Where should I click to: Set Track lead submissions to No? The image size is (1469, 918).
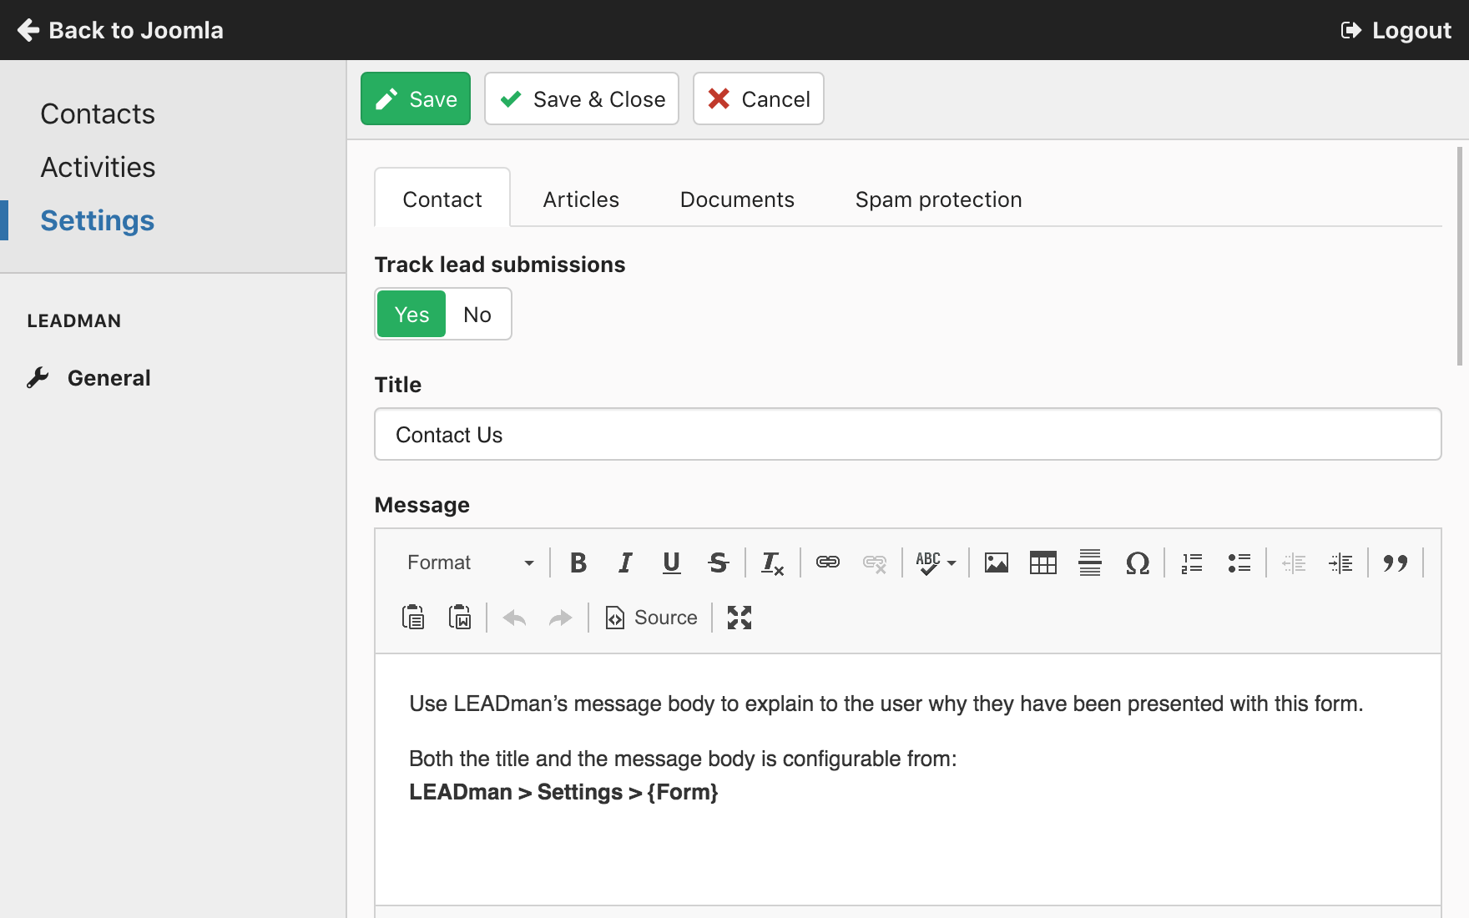477,315
